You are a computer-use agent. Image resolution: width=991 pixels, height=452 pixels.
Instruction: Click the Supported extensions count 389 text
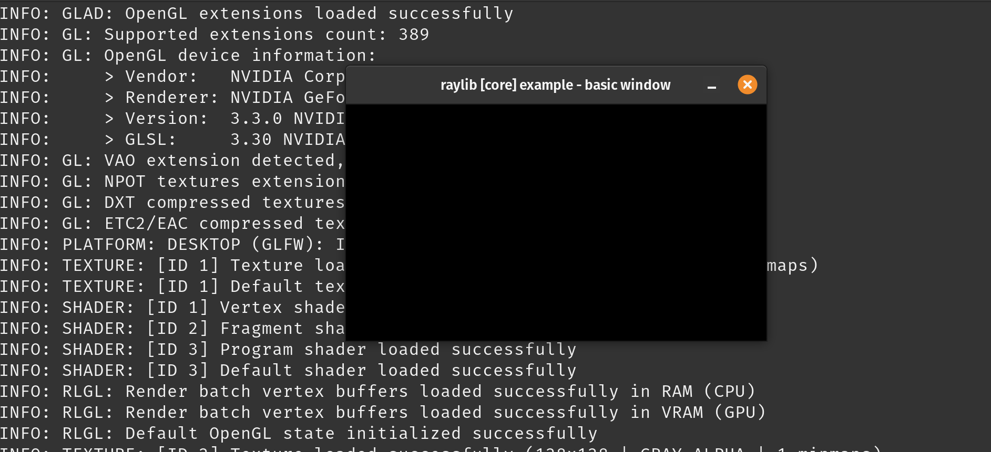point(214,34)
